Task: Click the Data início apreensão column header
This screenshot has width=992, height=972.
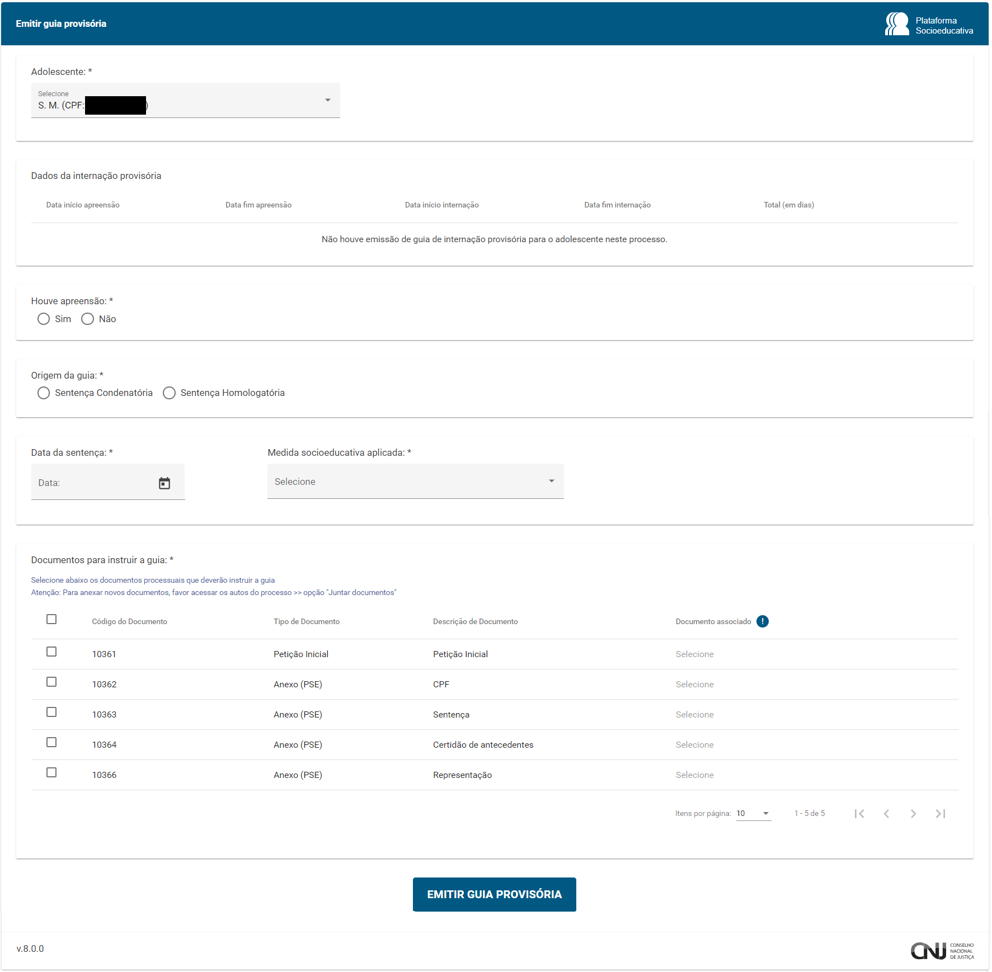Action: (83, 205)
